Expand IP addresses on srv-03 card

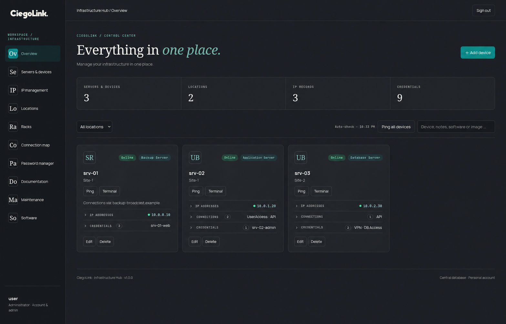(x=338, y=206)
